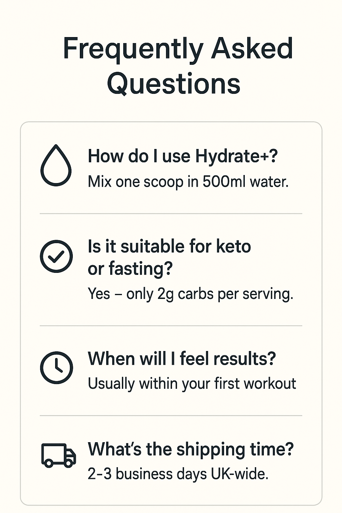This screenshot has width=342, height=513.
Task: Expand the 'How do I use Hydrate+?' question
Action: tap(182, 156)
